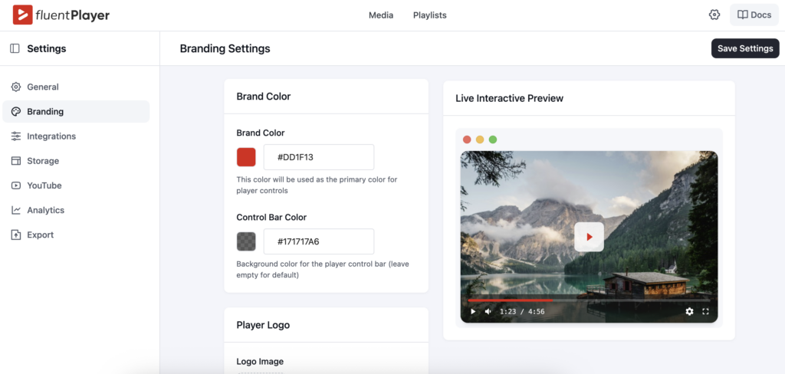785x374 pixels.
Task: Open the player settings gear in preview
Action: 689,311
